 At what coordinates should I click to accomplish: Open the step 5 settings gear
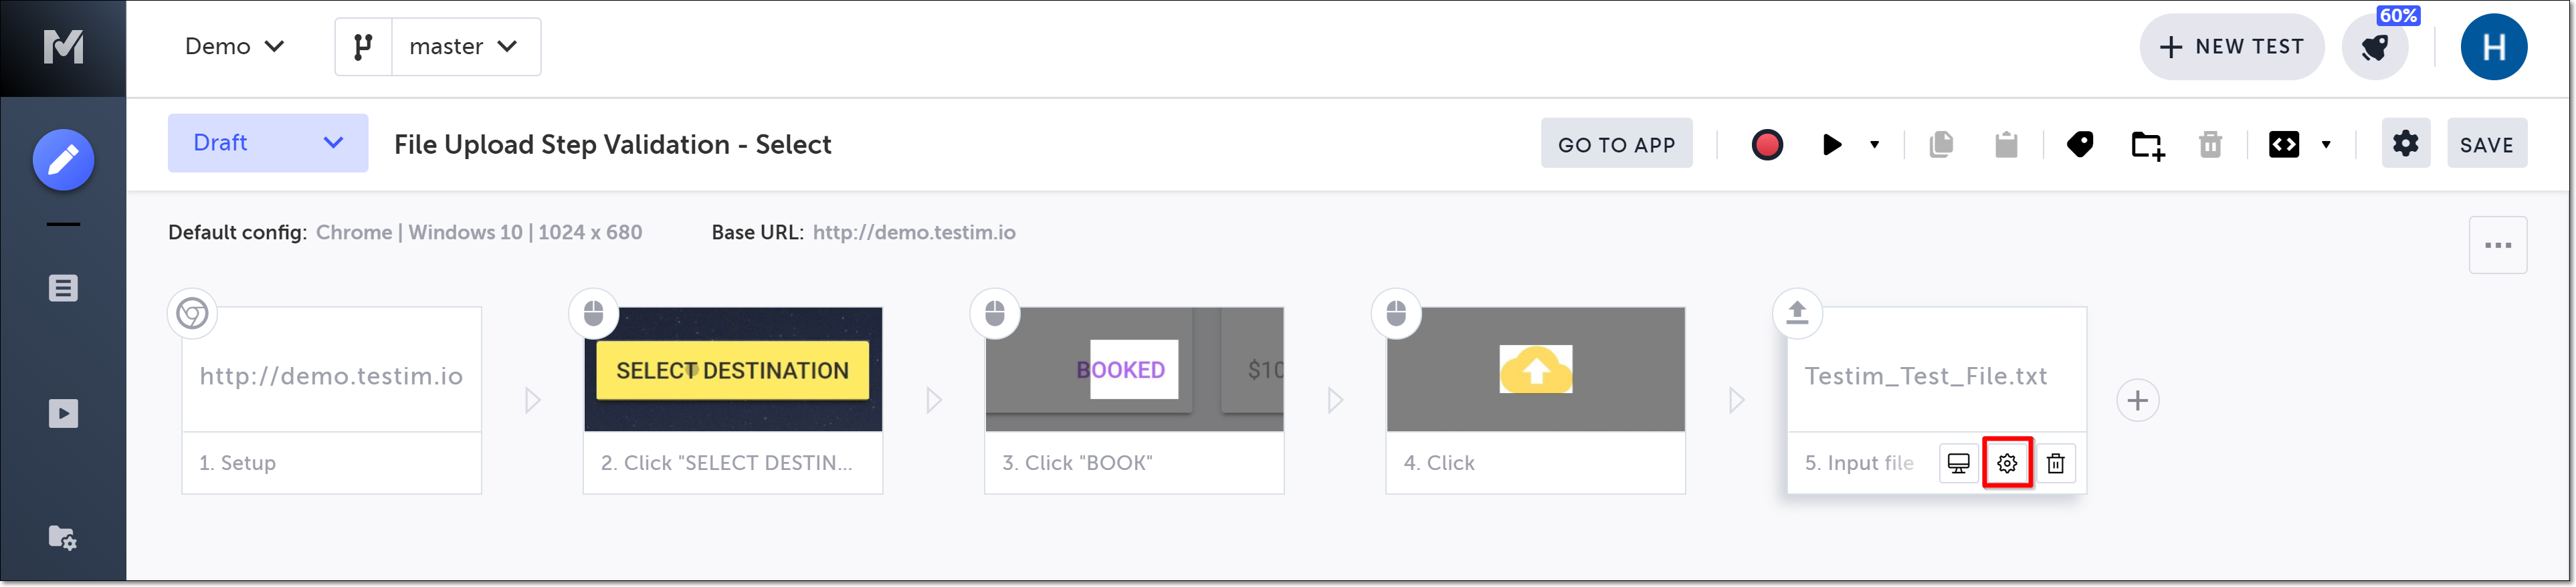pyautogui.click(x=2007, y=463)
